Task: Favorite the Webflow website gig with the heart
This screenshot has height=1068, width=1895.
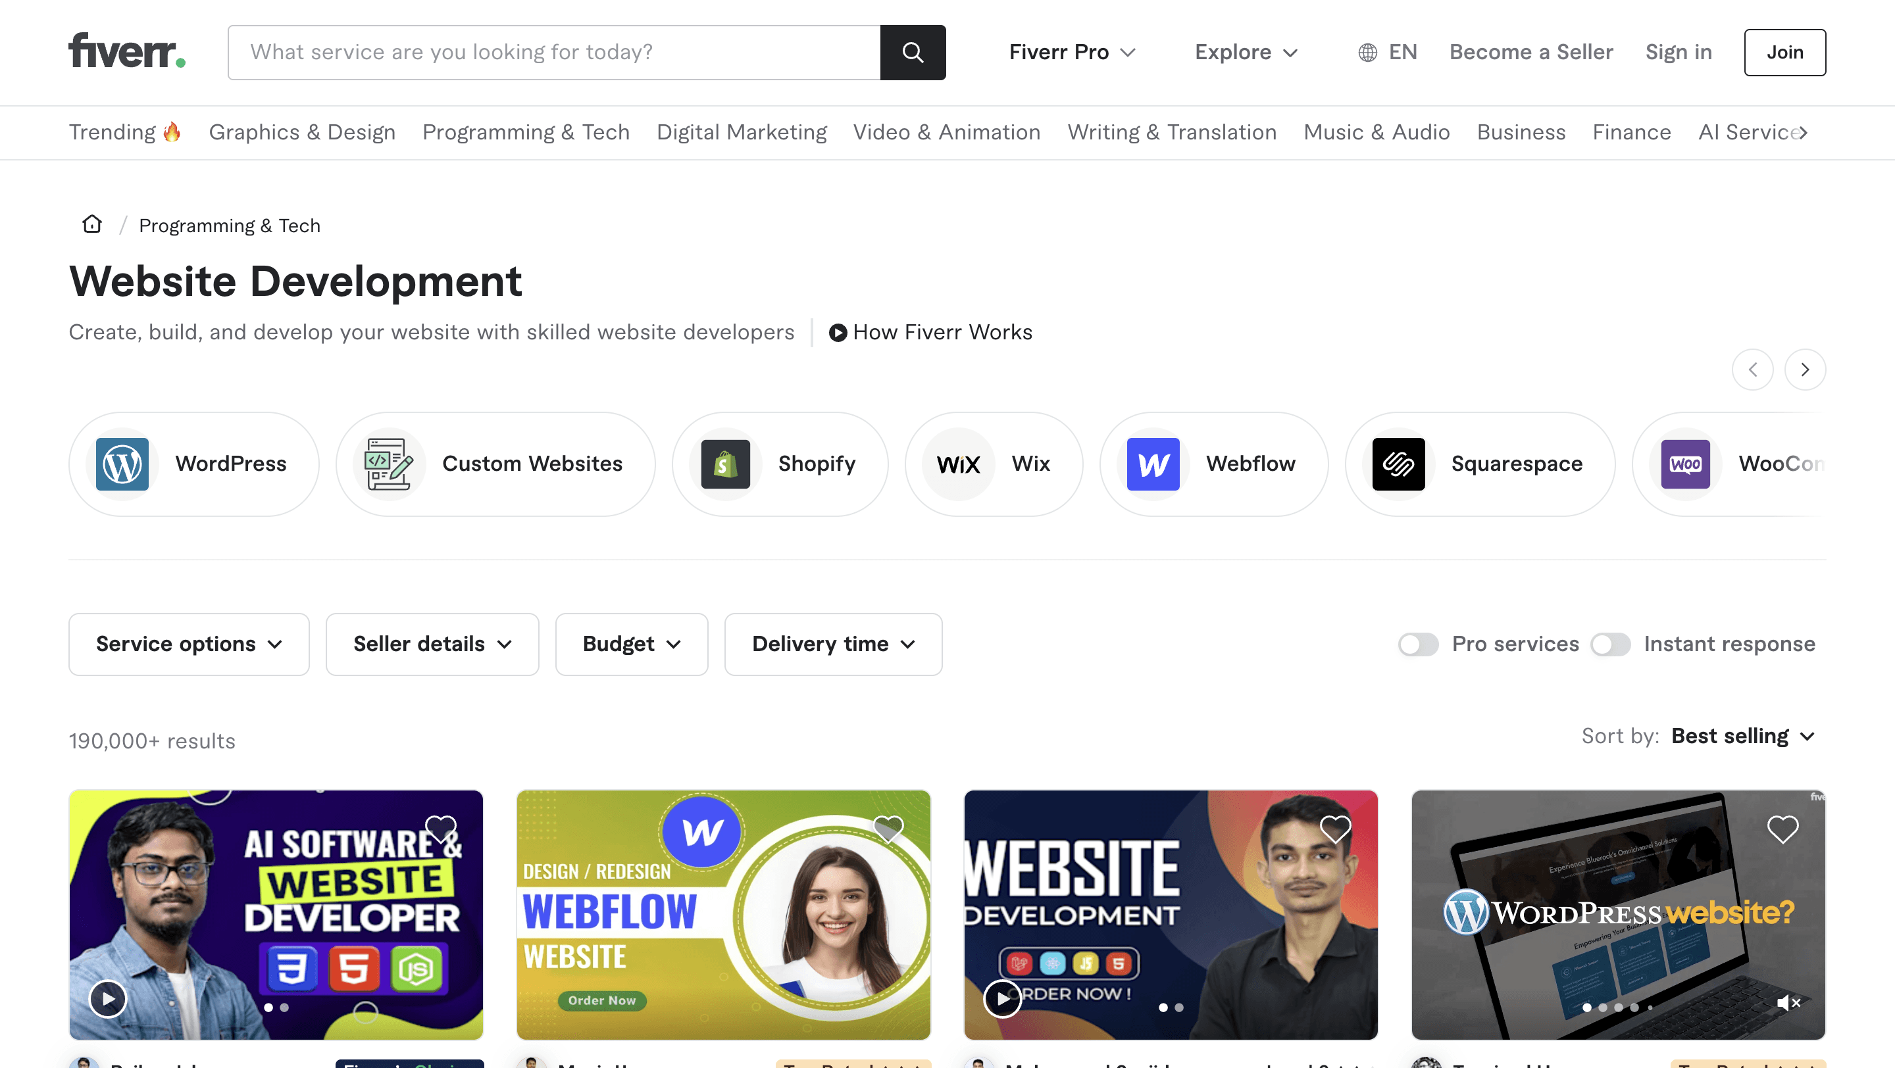Action: 889,829
